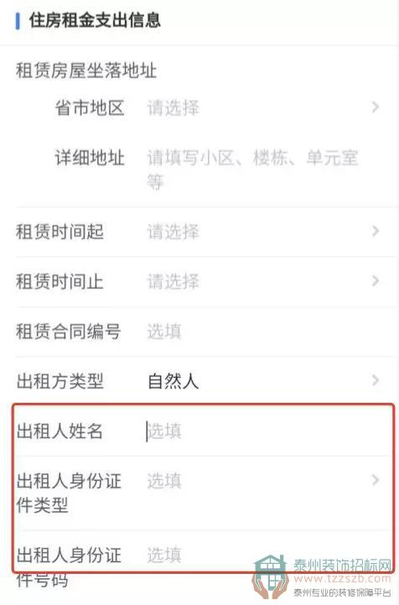Click the 泰州装饰招标网 watermark text
Screen dimensions: 399x605
343,566
